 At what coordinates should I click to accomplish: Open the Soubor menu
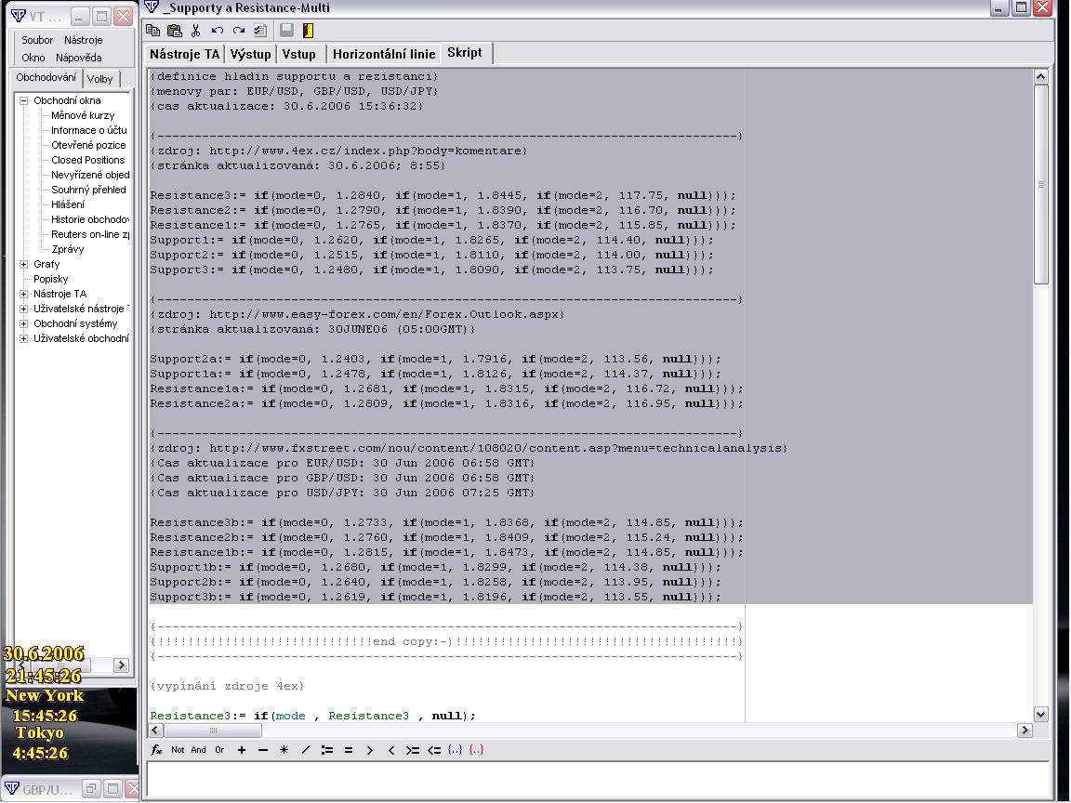pyautogui.click(x=37, y=40)
